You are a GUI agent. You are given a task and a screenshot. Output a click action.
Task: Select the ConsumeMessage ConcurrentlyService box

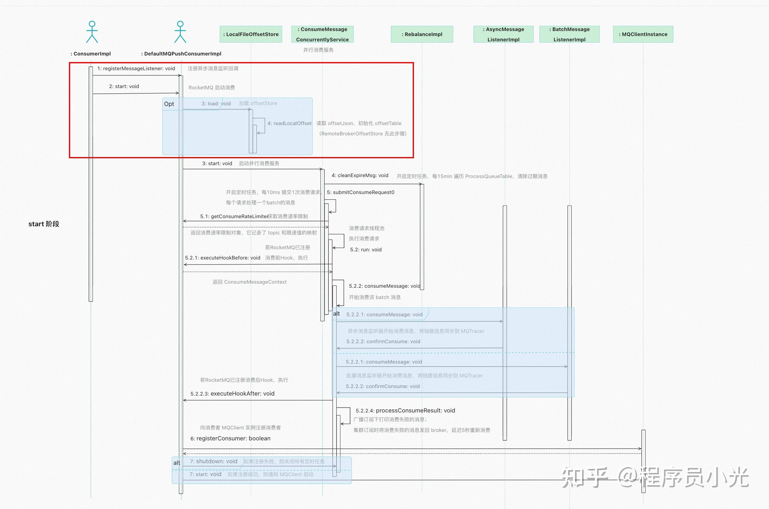(322, 34)
